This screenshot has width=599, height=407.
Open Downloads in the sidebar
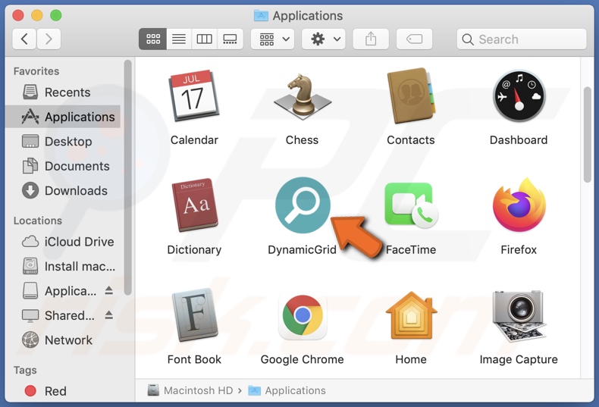63,190
